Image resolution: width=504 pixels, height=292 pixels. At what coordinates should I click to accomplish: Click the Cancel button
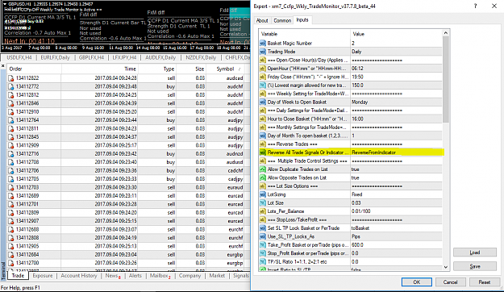[450, 282]
